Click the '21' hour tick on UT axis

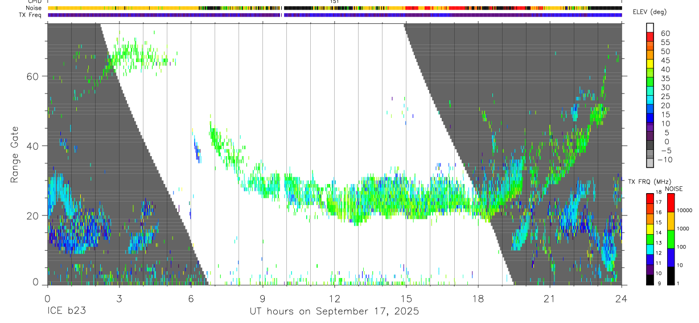(x=549, y=299)
